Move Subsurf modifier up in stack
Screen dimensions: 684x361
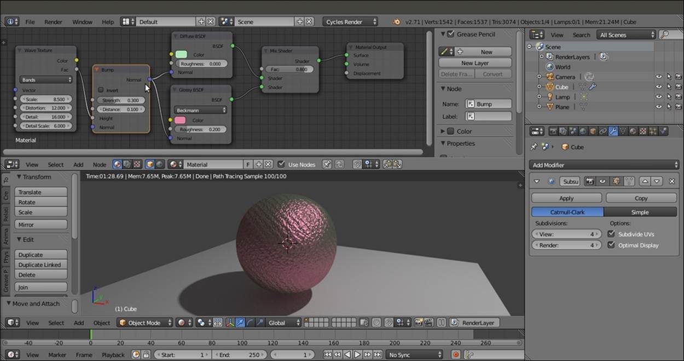(x=644, y=181)
